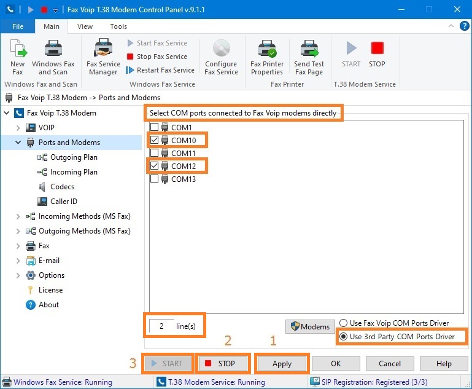
Task: Click the Cancel button
Action: pyautogui.click(x=390, y=364)
